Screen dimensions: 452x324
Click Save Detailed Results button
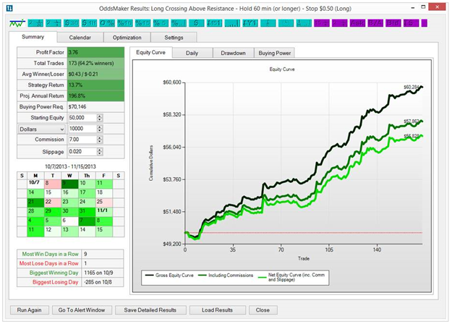[150, 310]
